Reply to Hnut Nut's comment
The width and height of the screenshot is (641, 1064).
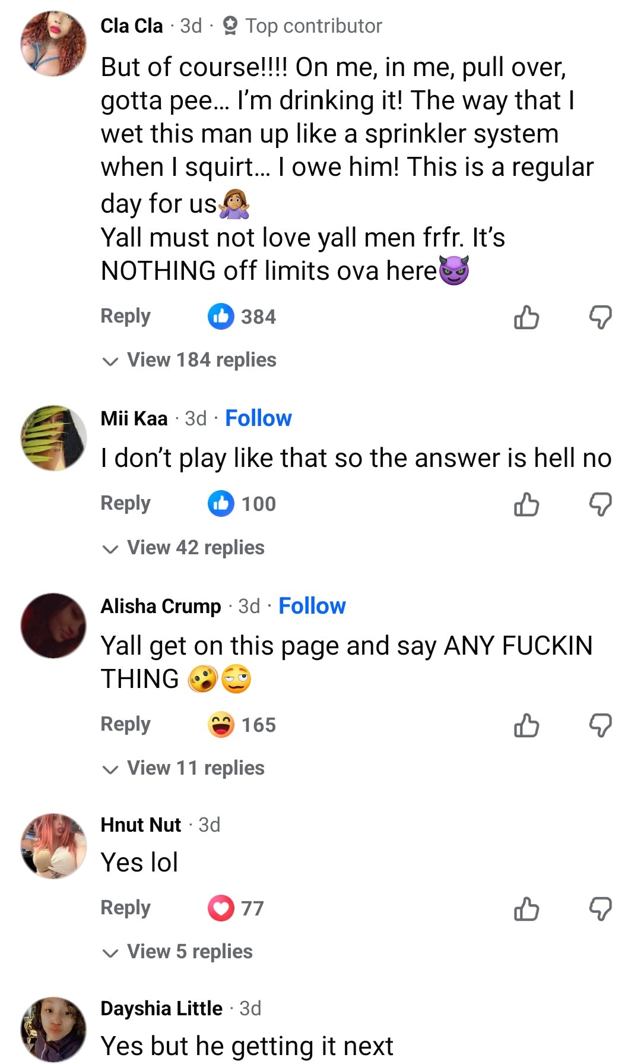(126, 908)
